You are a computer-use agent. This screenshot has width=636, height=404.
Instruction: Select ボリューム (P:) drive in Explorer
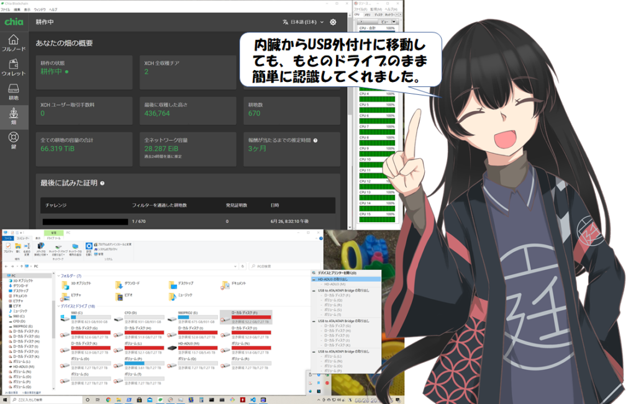[x=138, y=364]
